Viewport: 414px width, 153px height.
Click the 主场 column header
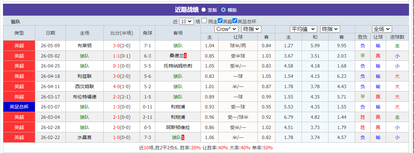pos(84,33)
